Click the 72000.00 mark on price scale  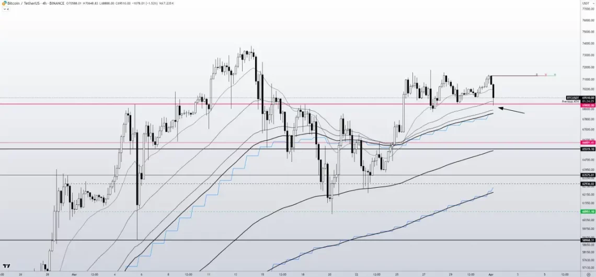coord(588,67)
